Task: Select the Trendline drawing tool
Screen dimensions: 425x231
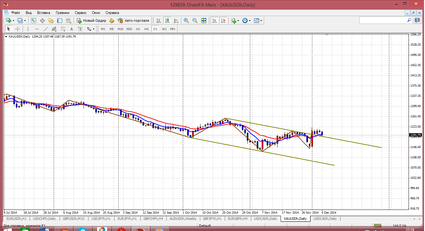Action: pyautogui.click(x=46, y=29)
